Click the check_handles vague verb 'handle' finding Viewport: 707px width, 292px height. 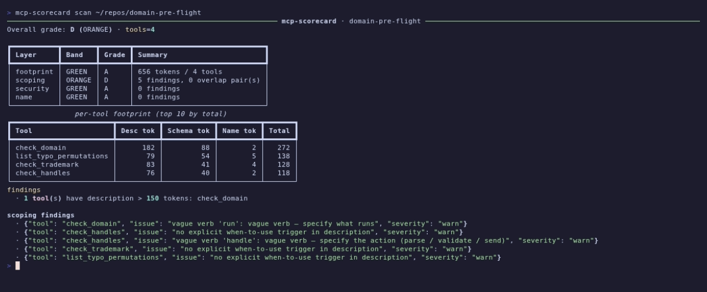[x=307, y=240]
